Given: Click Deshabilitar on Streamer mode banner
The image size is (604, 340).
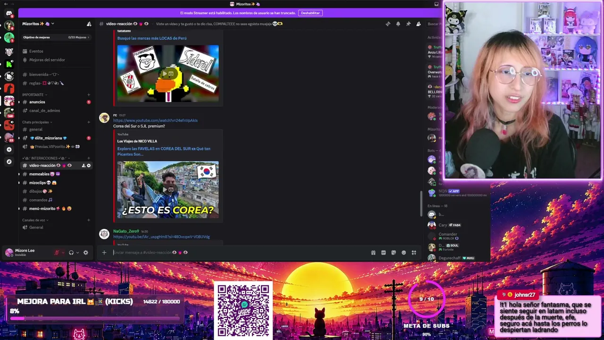Looking at the screenshot, I should click(310, 13).
